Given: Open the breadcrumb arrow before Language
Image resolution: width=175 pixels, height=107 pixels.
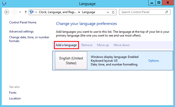Looking at the screenshot, I should click(79, 12).
